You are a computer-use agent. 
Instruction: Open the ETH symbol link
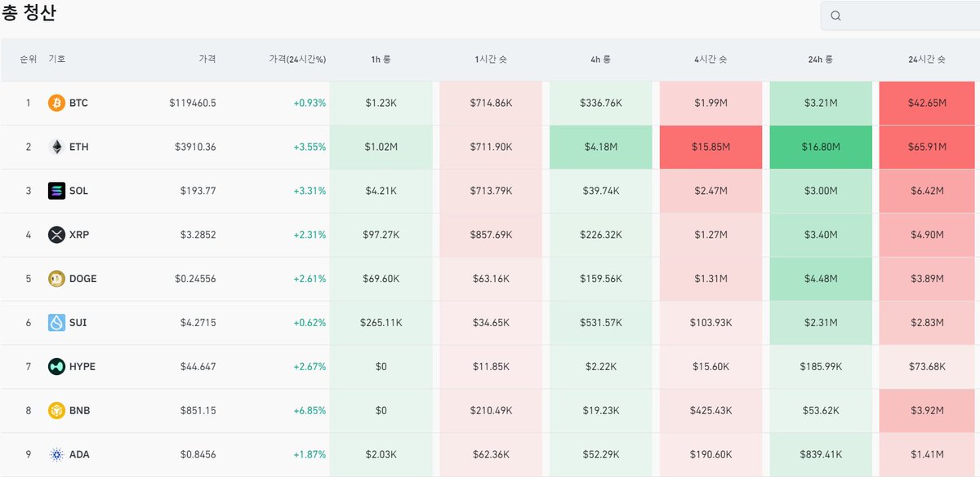click(78, 148)
